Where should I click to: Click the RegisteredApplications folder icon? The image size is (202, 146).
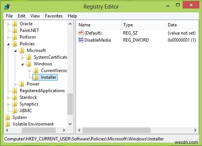[15, 91]
